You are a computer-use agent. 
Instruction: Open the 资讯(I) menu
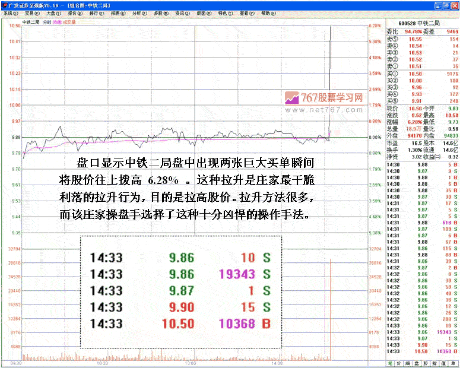(180, 12)
